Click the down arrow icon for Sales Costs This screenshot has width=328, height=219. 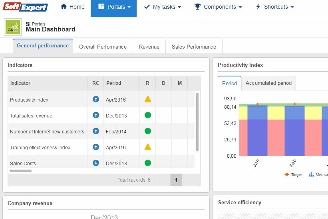click(95, 163)
